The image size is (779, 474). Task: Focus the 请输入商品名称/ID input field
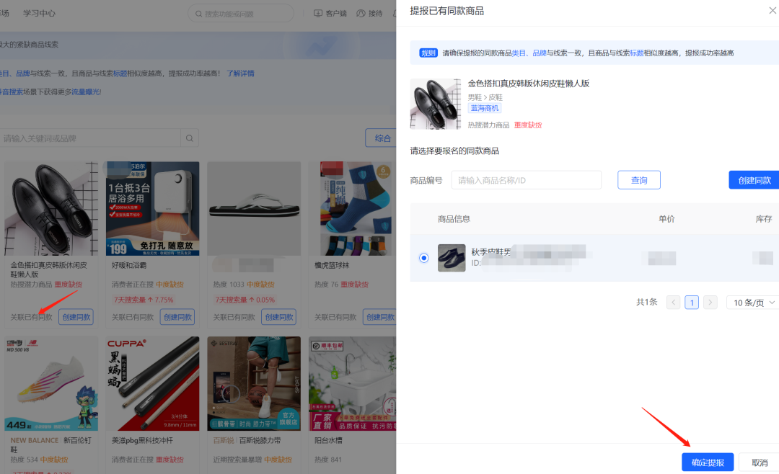[526, 179]
